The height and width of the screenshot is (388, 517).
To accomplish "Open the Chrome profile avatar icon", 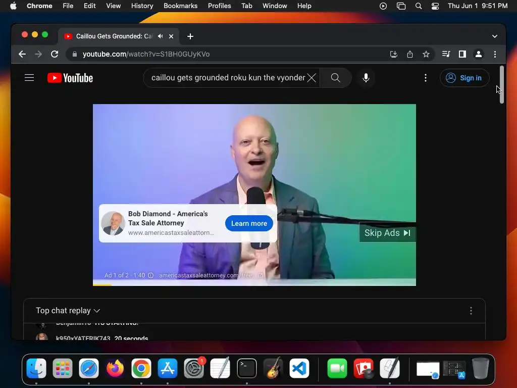I will pyautogui.click(x=479, y=54).
